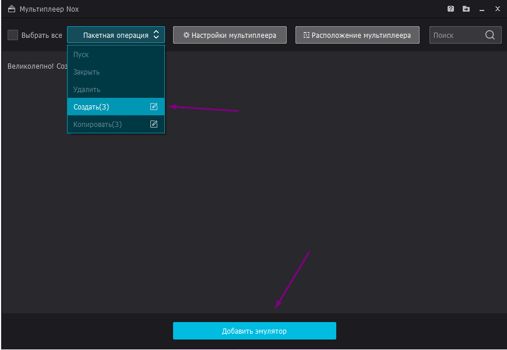The width and height of the screenshot is (507, 350).
Task: Close the Мультиплеер Nox window
Action: click(x=497, y=9)
